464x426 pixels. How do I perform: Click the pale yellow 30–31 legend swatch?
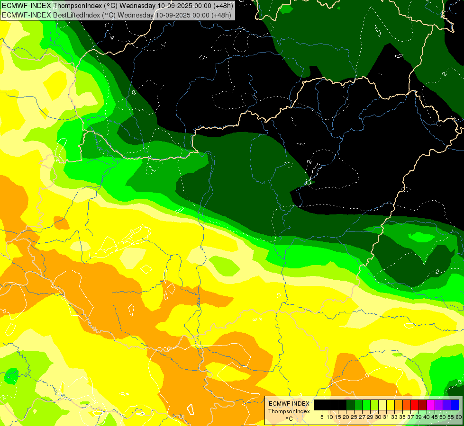coord(382,405)
